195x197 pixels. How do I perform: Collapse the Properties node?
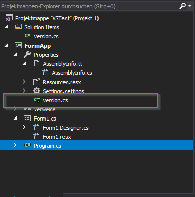click(x=15, y=54)
